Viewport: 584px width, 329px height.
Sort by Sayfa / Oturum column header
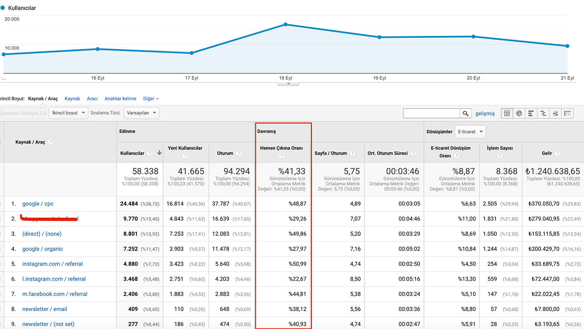pyautogui.click(x=331, y=153)
